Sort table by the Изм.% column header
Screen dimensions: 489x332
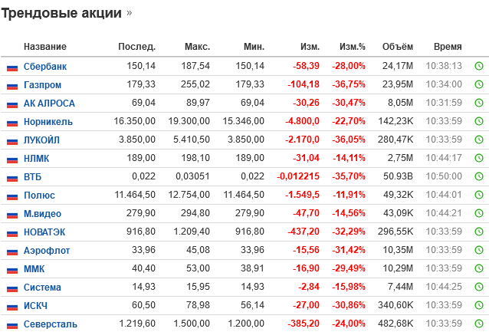(x=353, y=47)
